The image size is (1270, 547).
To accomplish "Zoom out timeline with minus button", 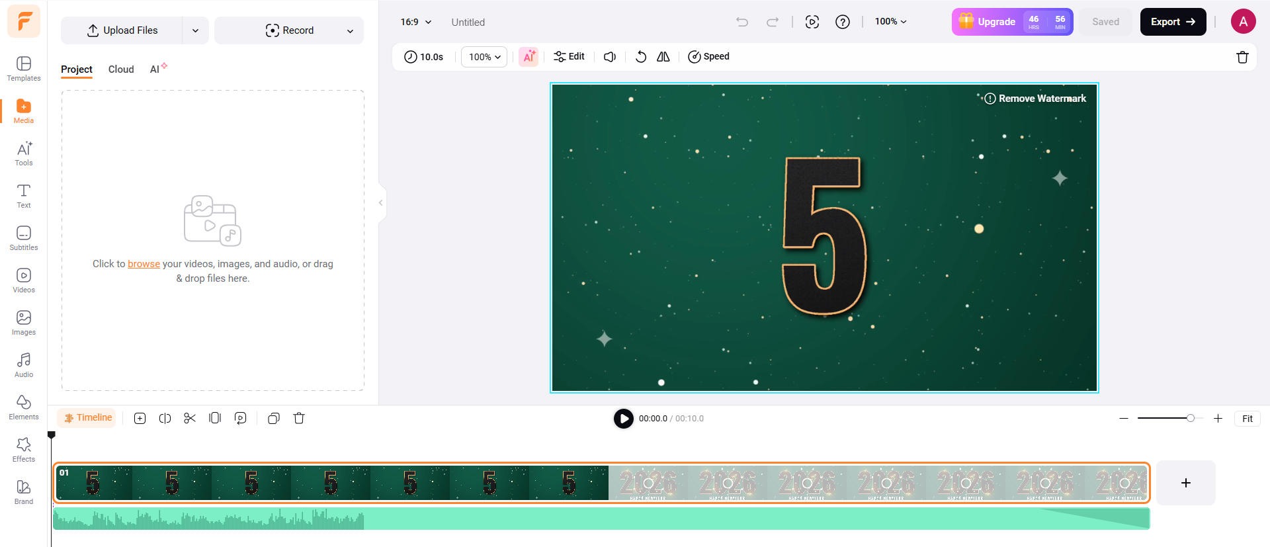I will click(x=1124, y=419).
